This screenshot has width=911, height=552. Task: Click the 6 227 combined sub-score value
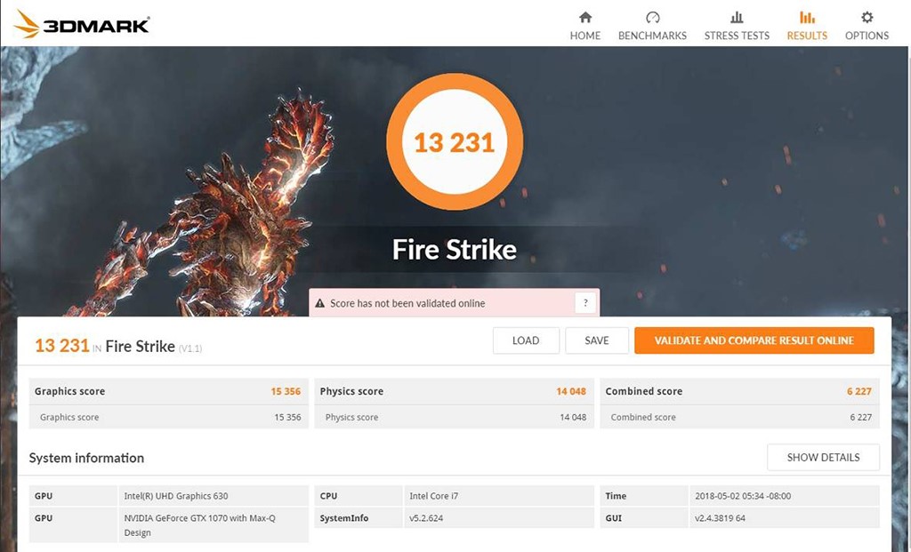[x=860, y=418]
